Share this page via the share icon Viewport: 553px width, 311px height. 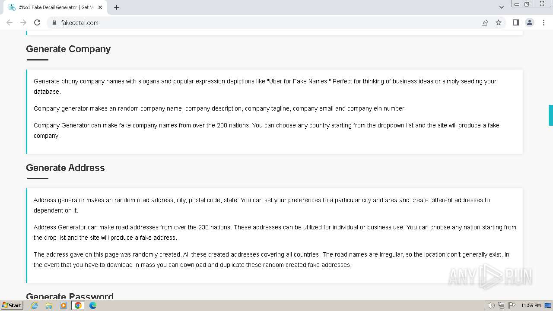(485, 22)
